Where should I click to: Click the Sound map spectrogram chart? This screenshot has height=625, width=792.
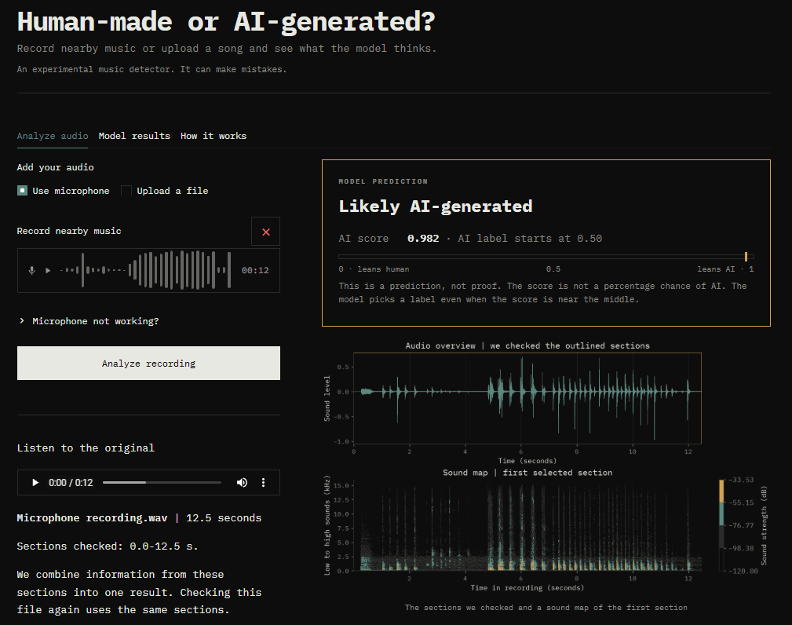(527, 525)
